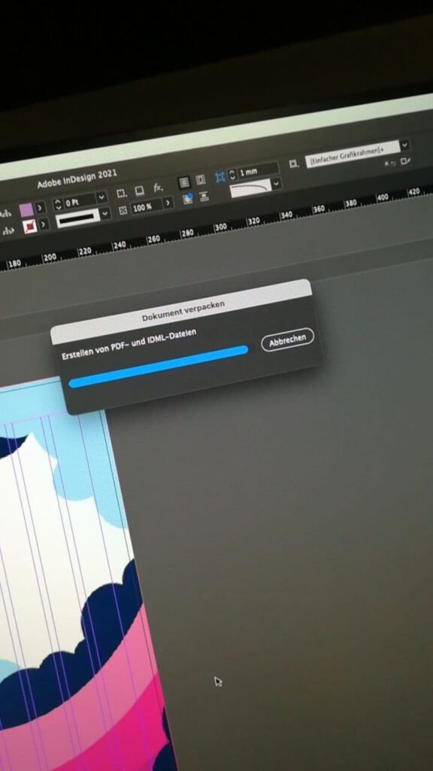Click the upper align icon at toolbar's left edge
Viewport: 433px width, 771px height.
click(6, 214)
